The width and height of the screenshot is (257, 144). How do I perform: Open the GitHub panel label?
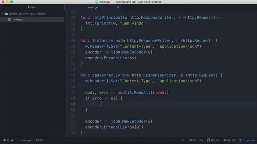[x=215, y=140]
